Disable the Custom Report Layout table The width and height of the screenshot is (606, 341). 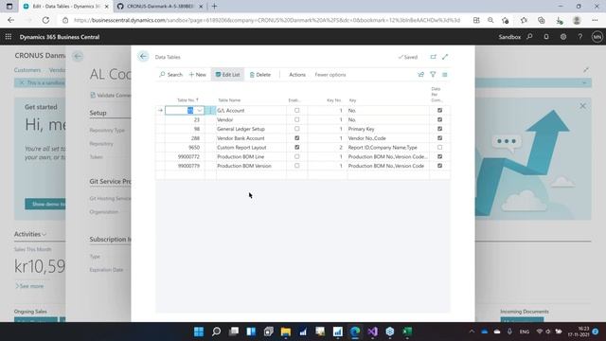(296, 148)
